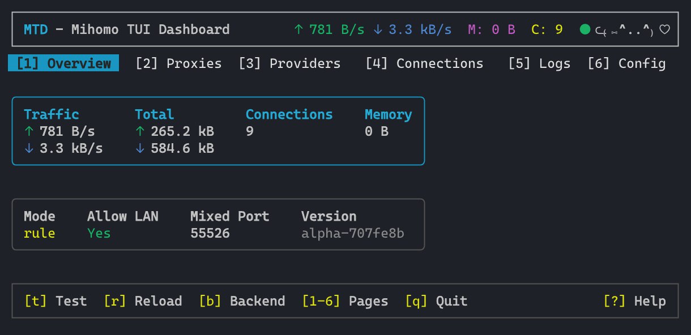This screenshot has width=691, height=335.
Task: Click header download speed 3.3 kB/s
Action: coord(412,29)
